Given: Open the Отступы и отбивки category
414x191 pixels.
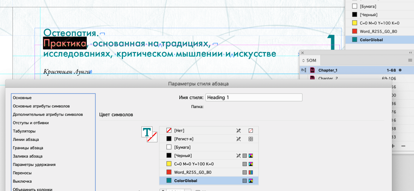Looking at the screenshot, I should pos(53,123).
